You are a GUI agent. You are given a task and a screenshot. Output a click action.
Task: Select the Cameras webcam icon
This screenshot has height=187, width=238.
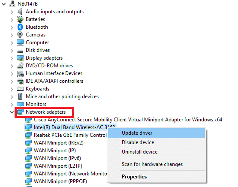pos(20,35)
